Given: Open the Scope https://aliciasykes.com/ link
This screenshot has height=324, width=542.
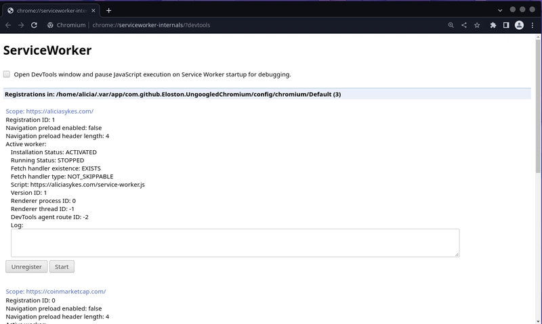Looking at the screenshot, I should tap(49, 111).
